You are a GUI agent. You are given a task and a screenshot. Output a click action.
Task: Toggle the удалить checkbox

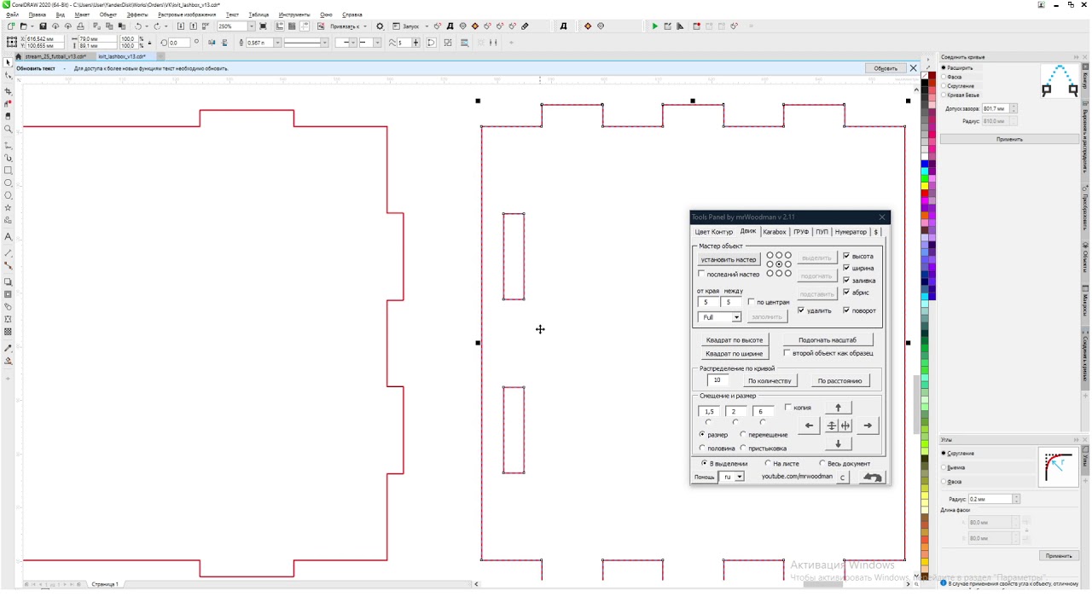(800, 310)
